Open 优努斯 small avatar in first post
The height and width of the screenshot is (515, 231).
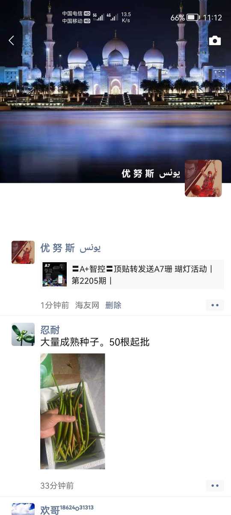click(23, 252)
